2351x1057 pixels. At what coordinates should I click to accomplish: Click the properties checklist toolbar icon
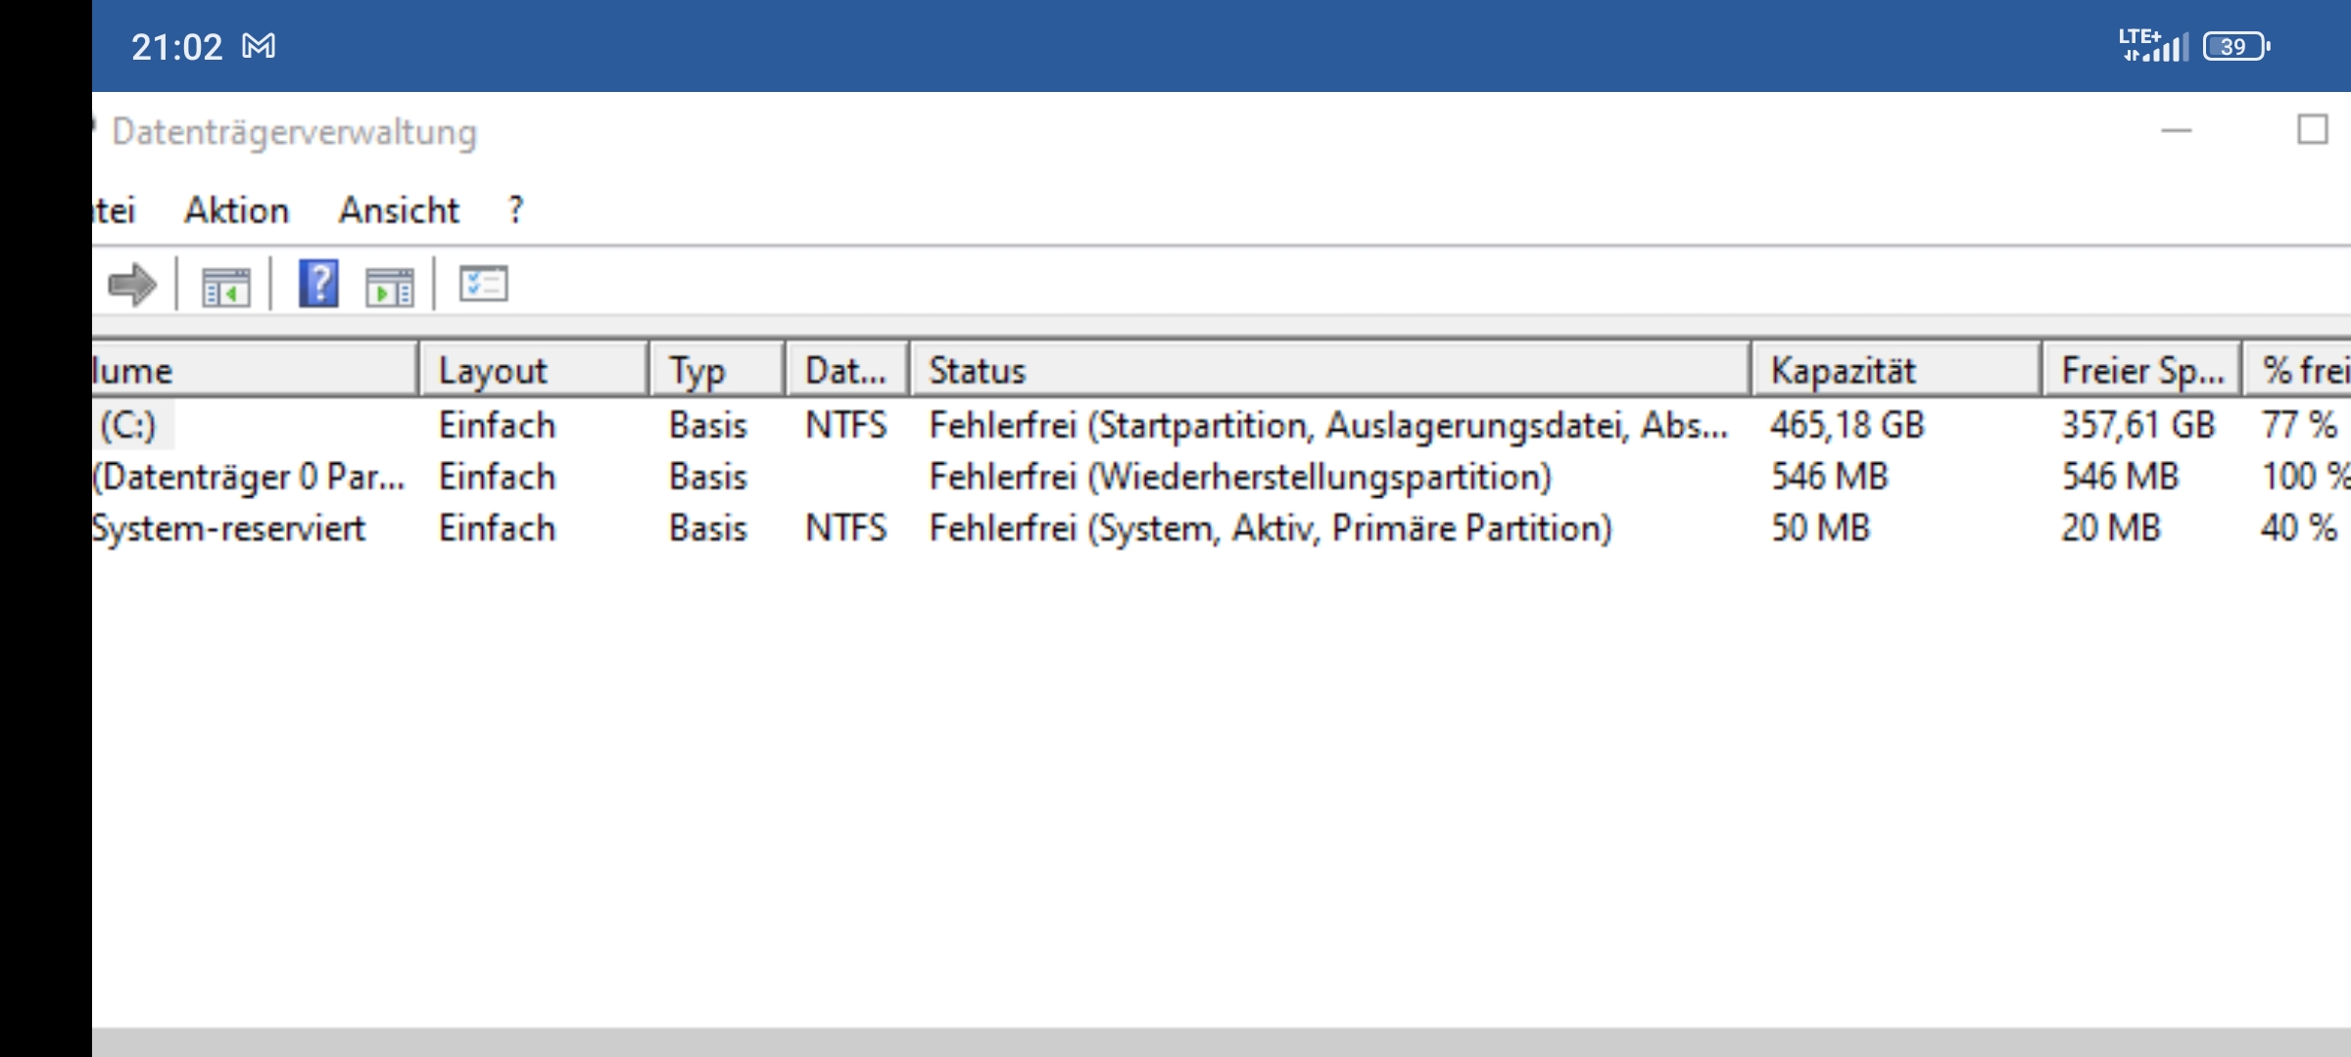tap(483, 285)
